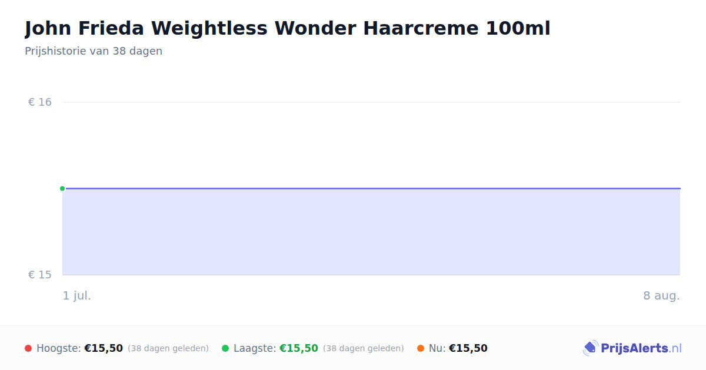706x370 pixels.
Task: Select the product title John Frieda Weightless Wonder
Action: coord(288,28)
